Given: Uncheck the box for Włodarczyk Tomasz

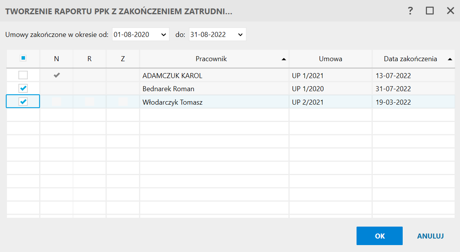Looking at the screenshot, I should (23, 102).
